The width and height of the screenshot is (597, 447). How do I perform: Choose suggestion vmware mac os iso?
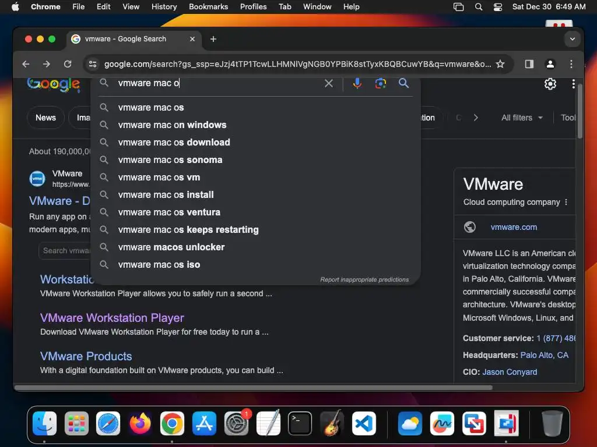(256, 265)
